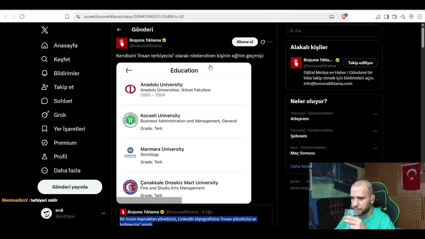Click the Sohbet chat bubble icon
Screen dimensions: 425x239
click(x=44, y=101)
